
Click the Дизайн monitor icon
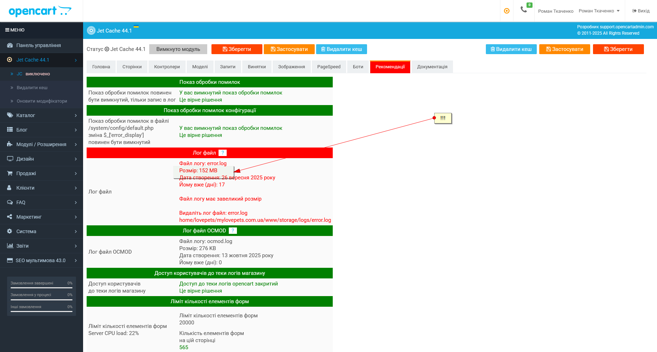pos(10,159)
